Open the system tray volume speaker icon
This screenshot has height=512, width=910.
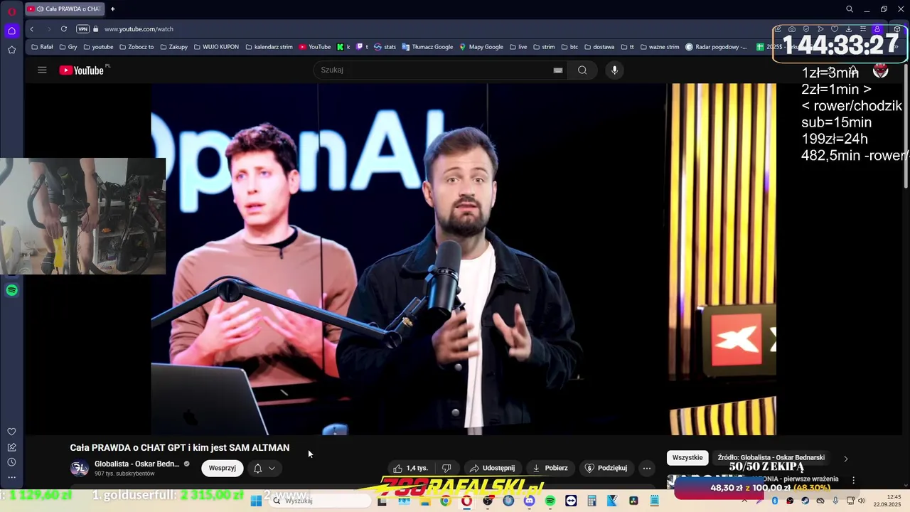(x=862, y=501)
